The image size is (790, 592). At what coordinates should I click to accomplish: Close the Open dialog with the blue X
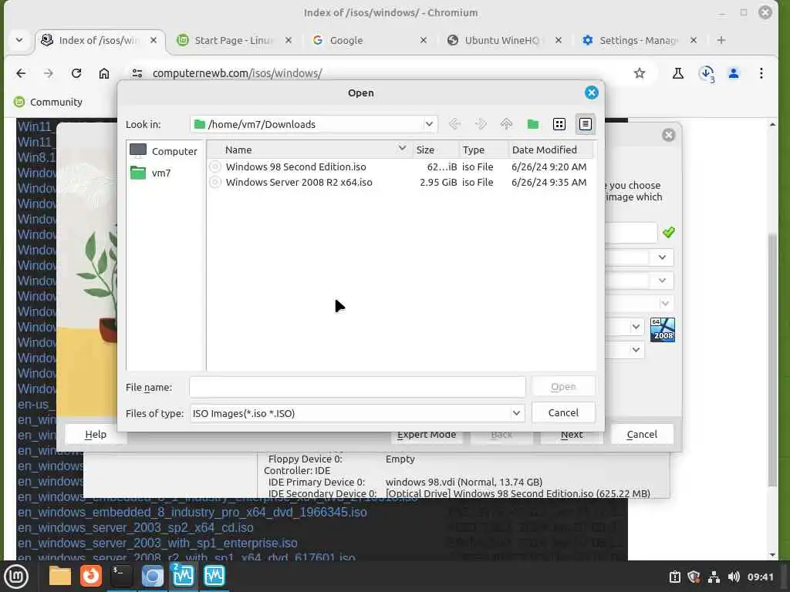click(x=592, y=92)
